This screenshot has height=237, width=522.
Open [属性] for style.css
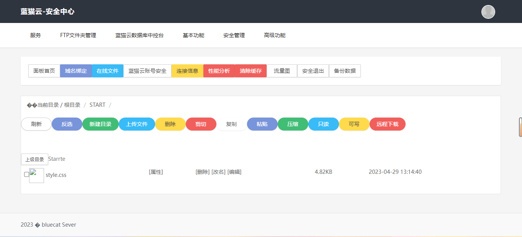(156, 172)
